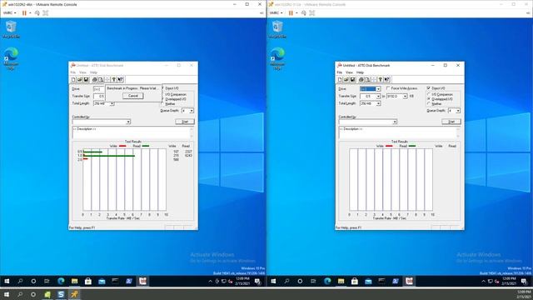Click Edge icon in left VM taskbar

(x=61, y=281)
